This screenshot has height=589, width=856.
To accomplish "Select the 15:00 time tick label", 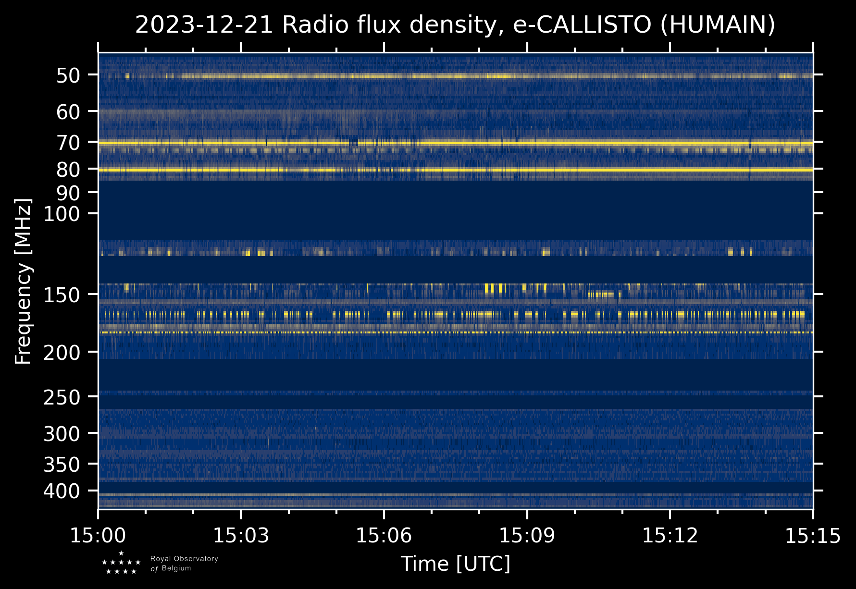I will pyautogui.click(x=98, y=535).
